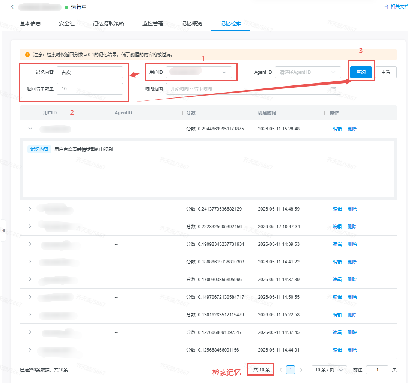
Task: Open the calendar icon in 时间范围
Action: tap(333, 89)
